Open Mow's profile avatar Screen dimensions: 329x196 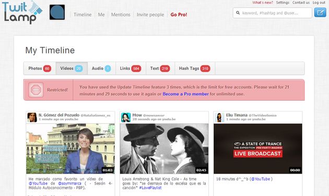coord(126,117)
